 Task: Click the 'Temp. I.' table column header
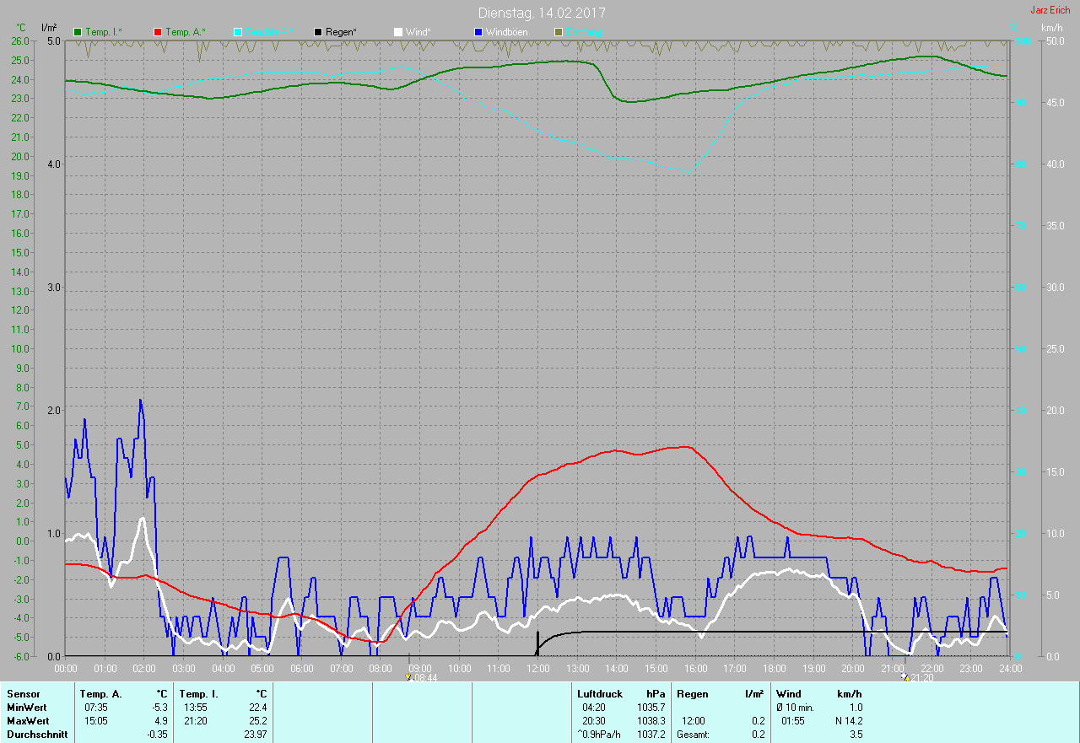click(x=199, y=694)
